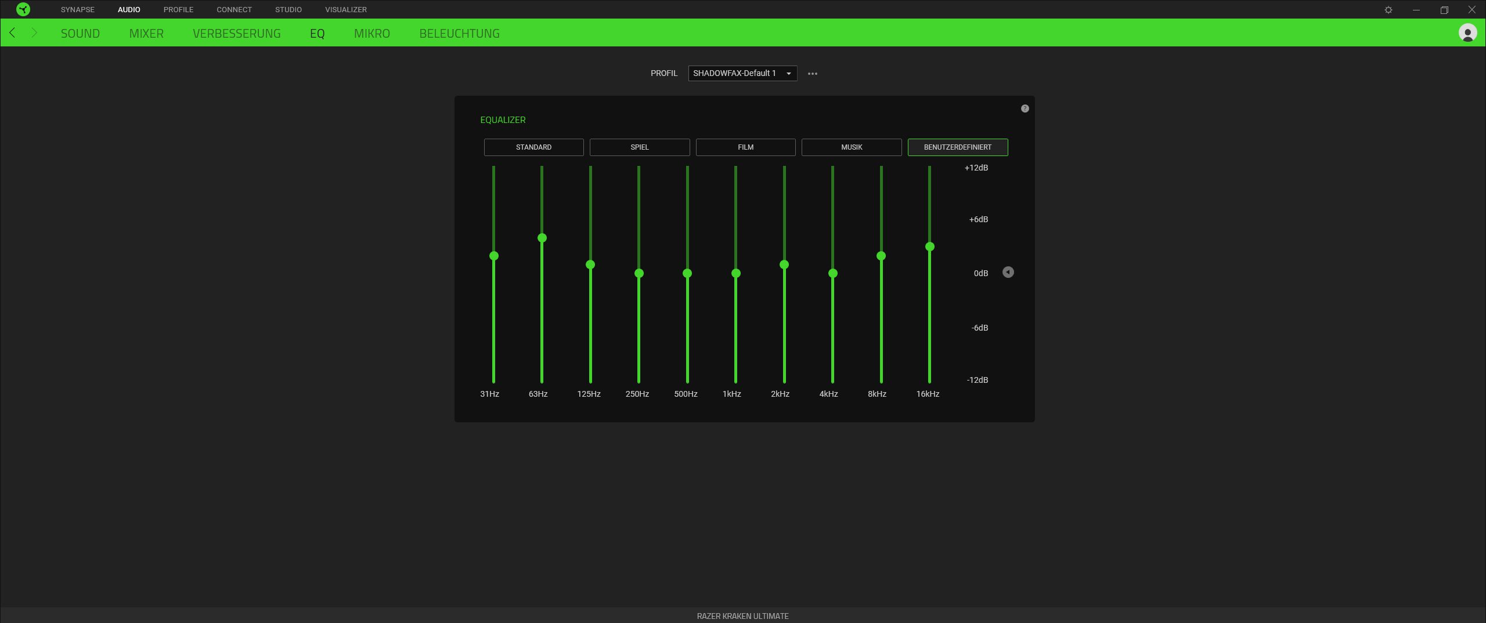Viewport: 1486px width, 623px height.
Task: Click the back navigation arrow
Action: coord(12,33)
